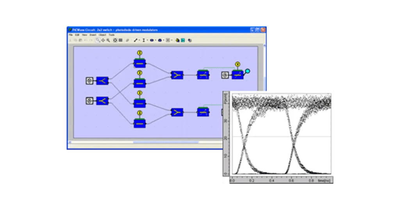Select the pan crosshair tool
This screenshot has width=400, height=210.
point(103,40)
